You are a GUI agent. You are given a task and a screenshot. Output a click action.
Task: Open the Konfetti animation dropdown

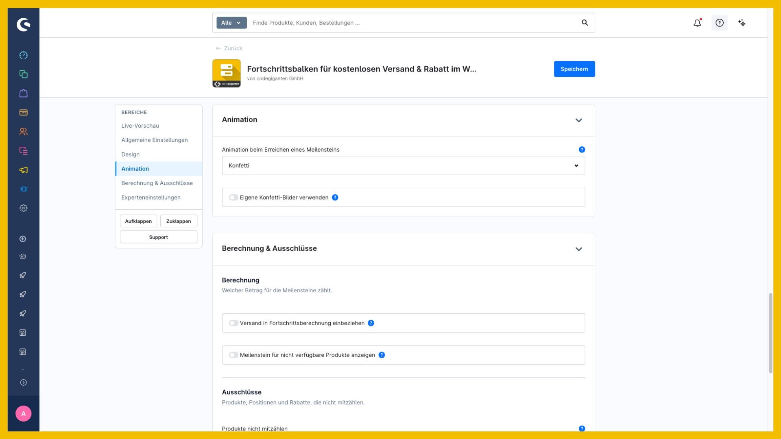pyautogui.click(x=403, y=165)
